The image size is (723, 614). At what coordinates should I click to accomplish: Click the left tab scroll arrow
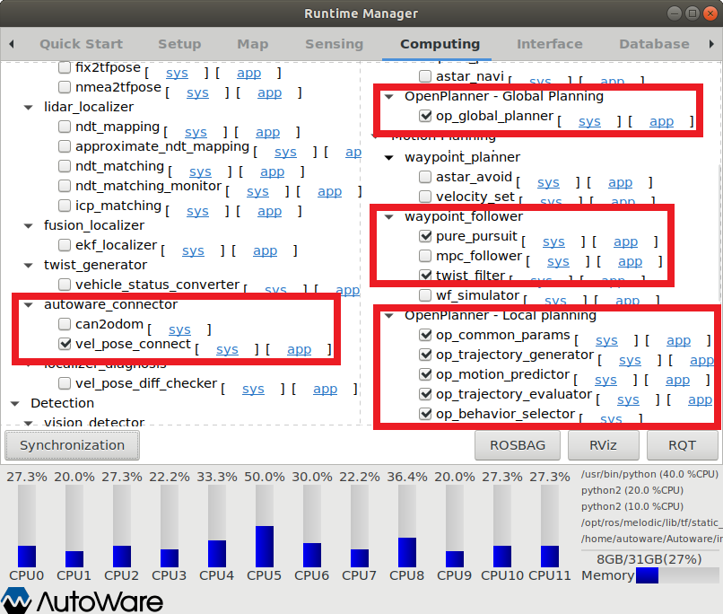tap(11, 44)
